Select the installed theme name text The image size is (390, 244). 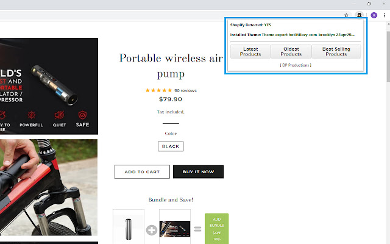click(308, 35)
